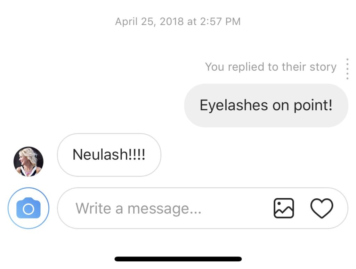Tap the received white message bubble

pos(109,155)
